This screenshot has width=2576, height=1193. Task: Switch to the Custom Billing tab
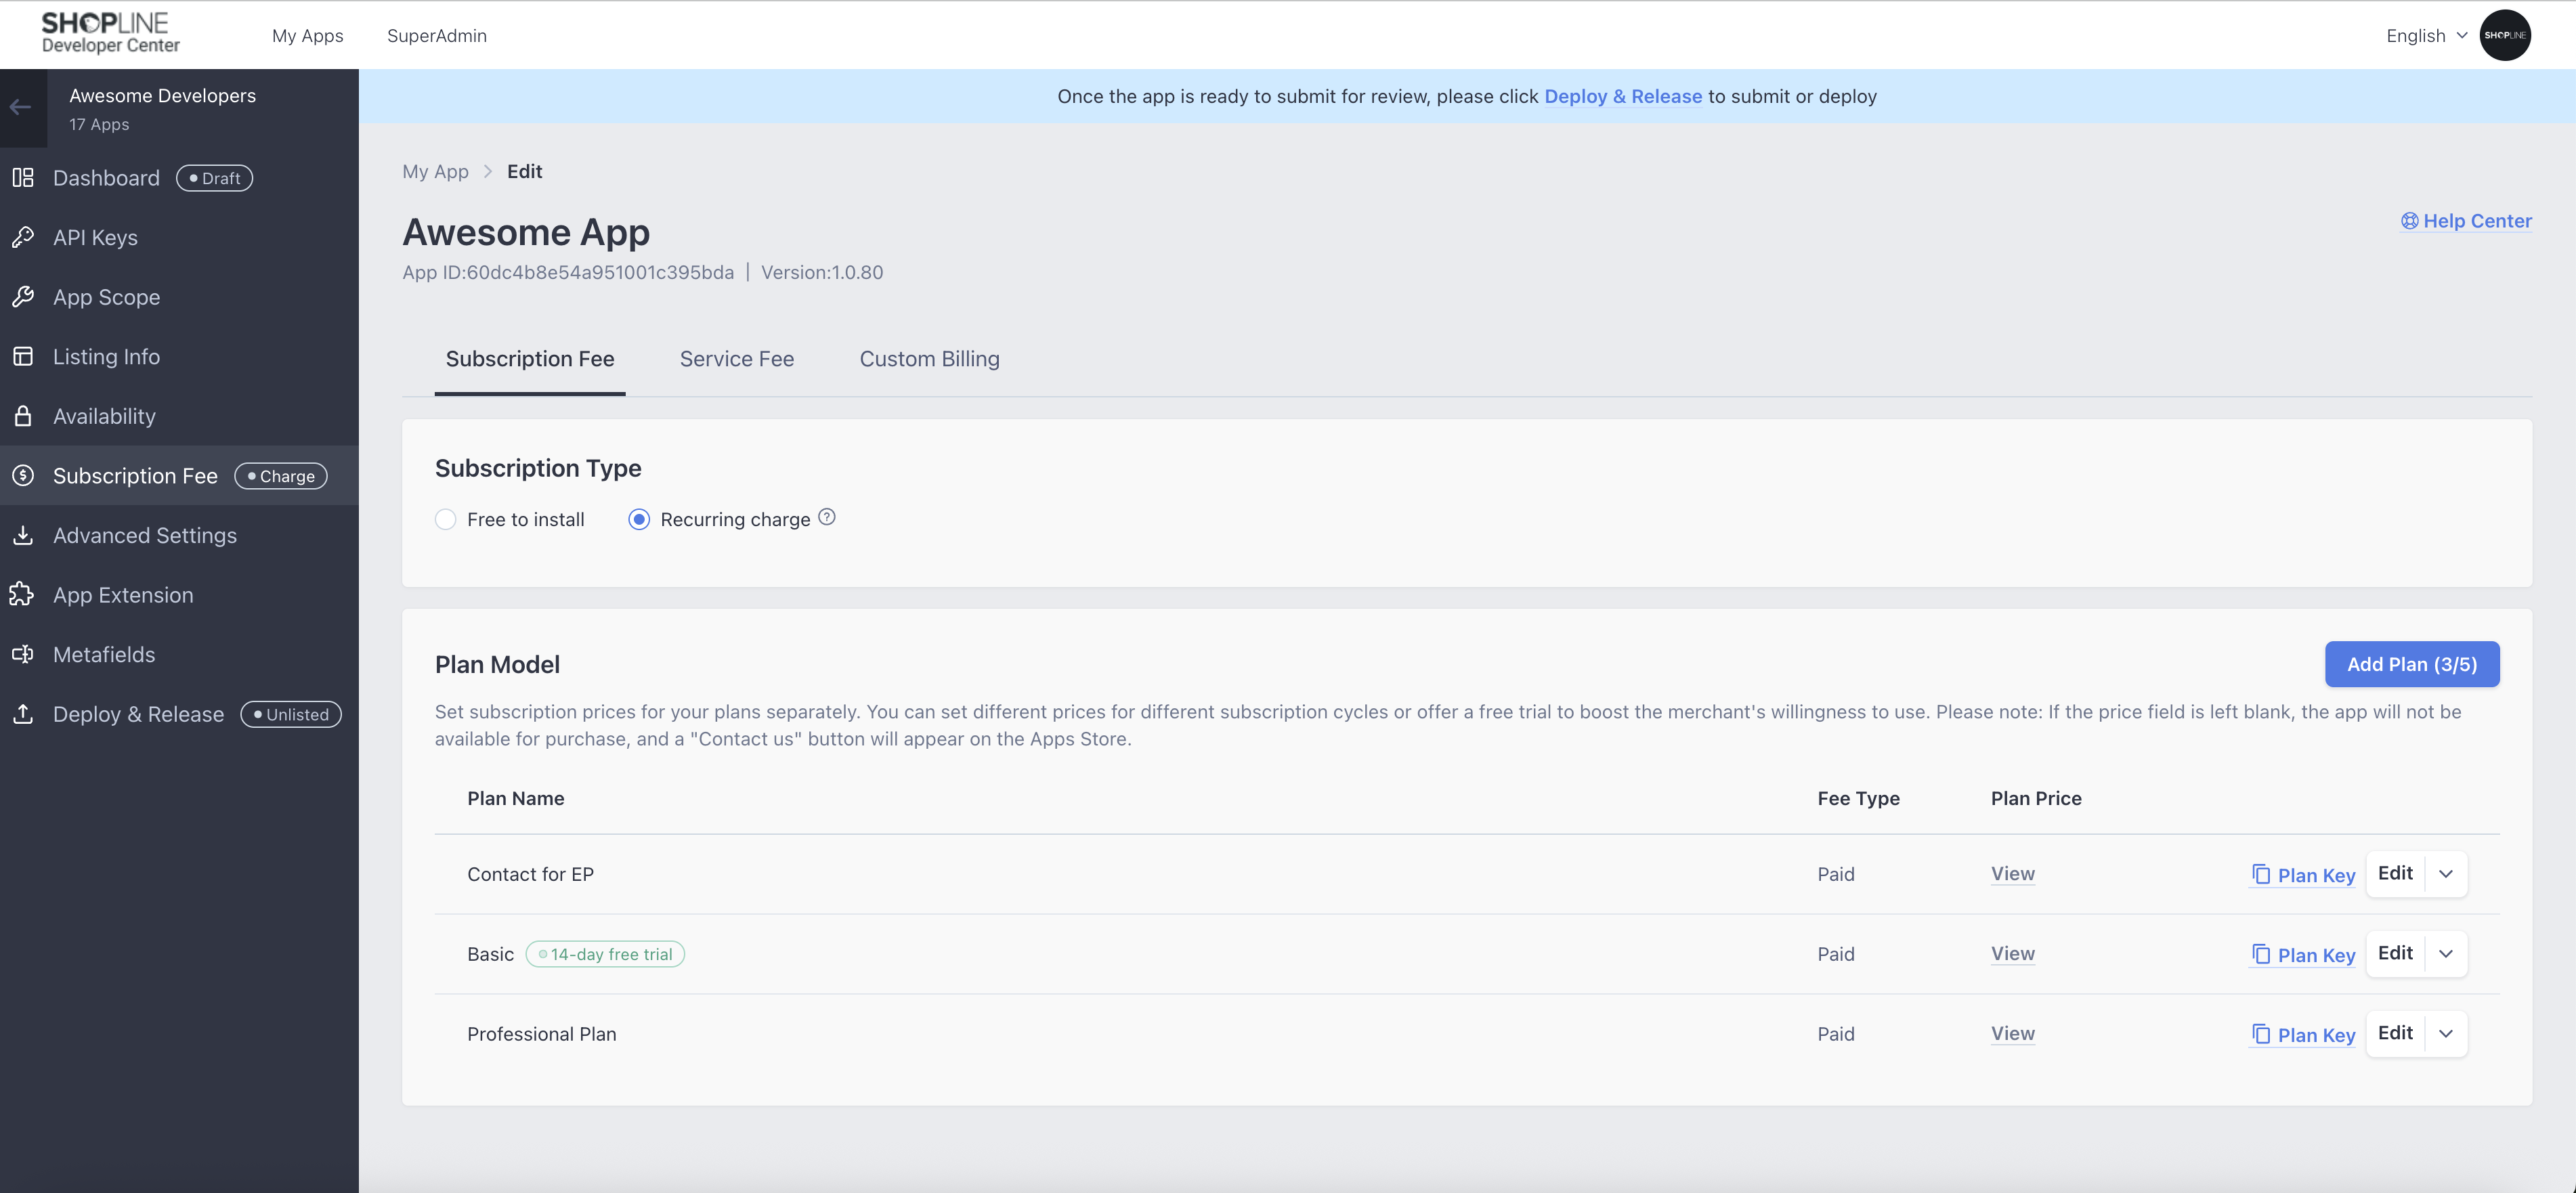point(929,359)
